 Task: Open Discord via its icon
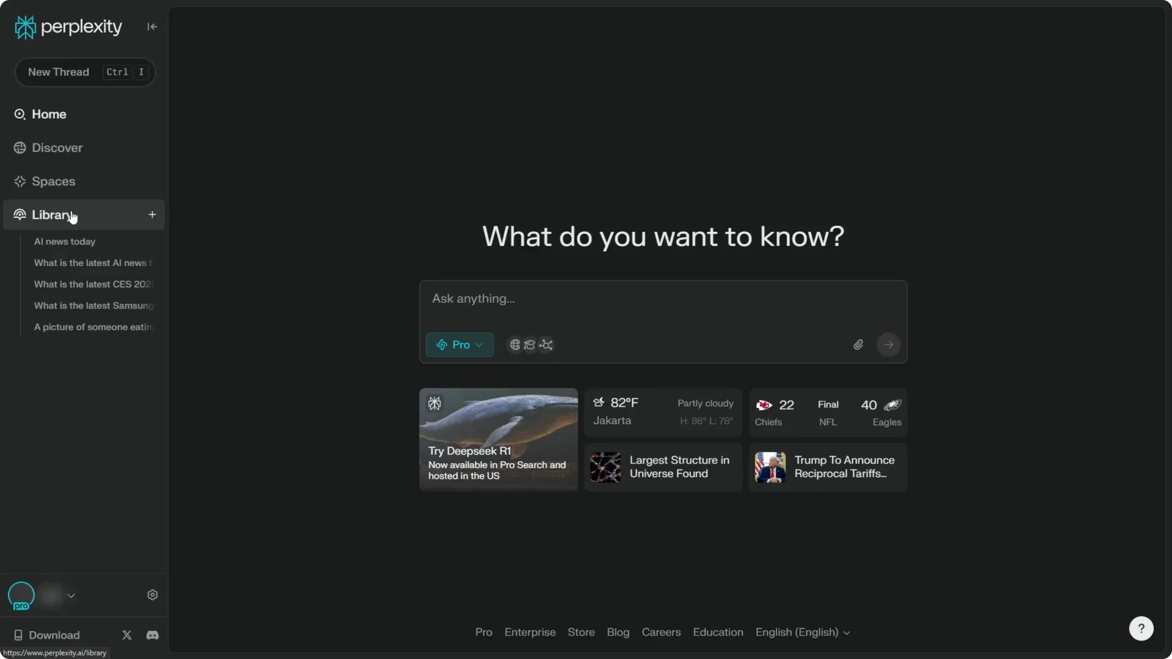tap(152, 635)
